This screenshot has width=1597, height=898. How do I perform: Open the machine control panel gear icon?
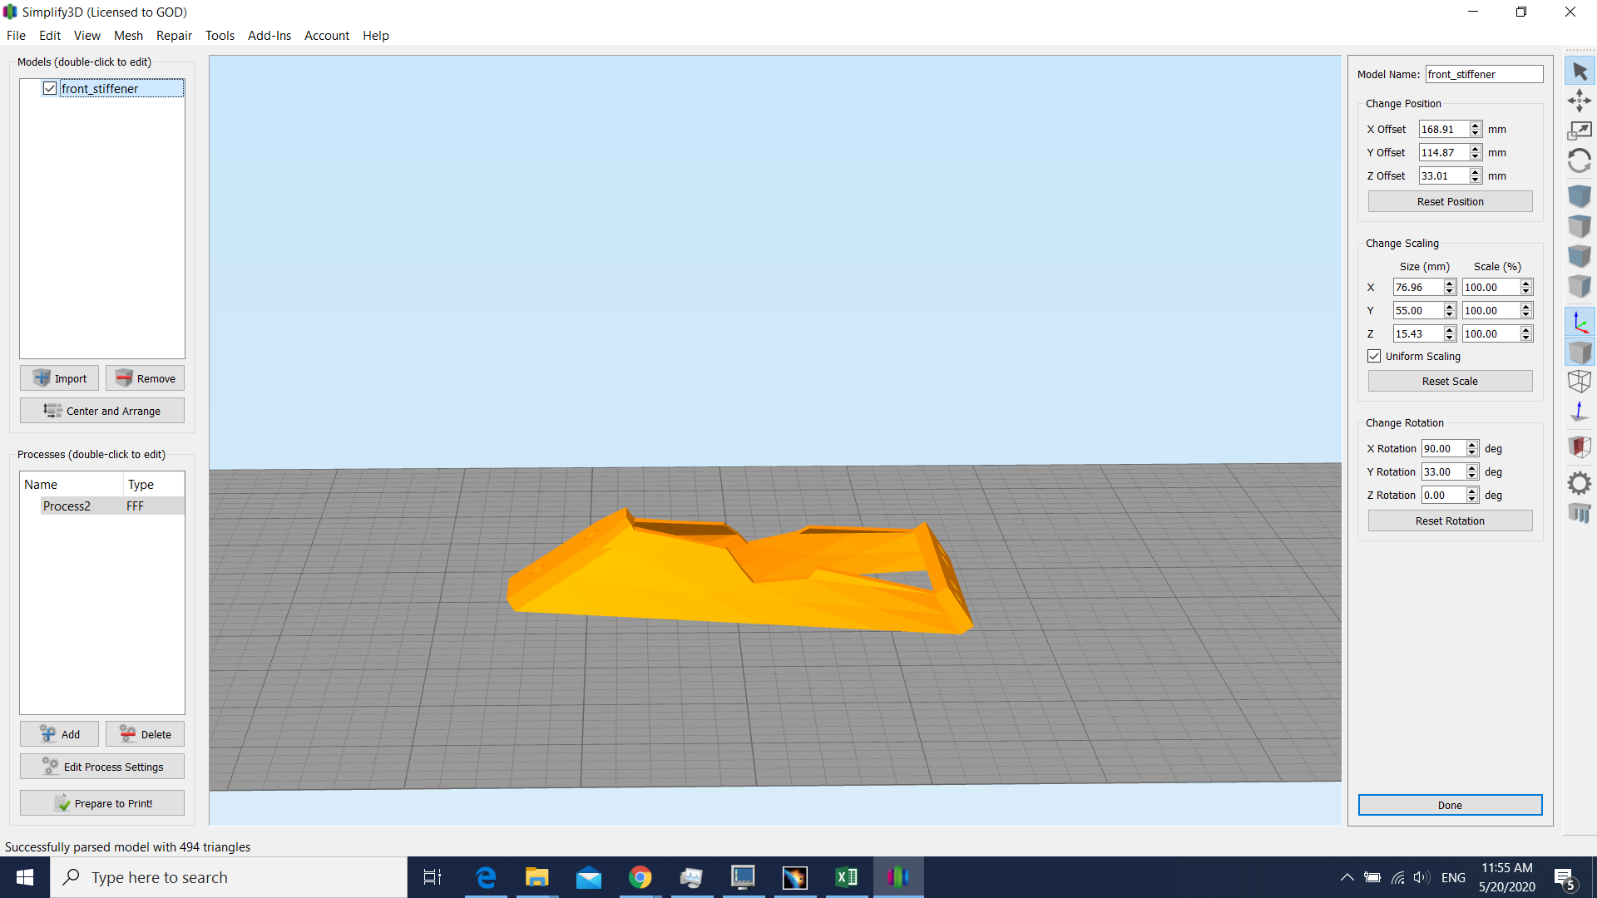[1580, 482]
